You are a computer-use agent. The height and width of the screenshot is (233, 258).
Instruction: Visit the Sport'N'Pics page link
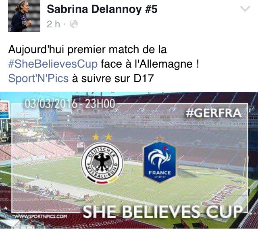coord(38,78)
